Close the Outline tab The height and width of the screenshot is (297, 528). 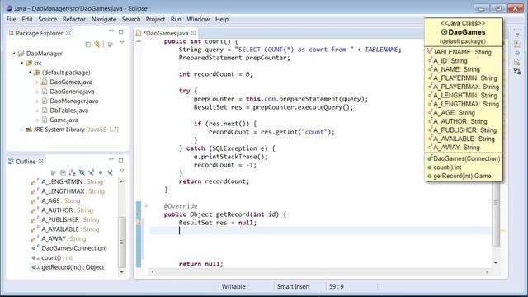[40, 162]
